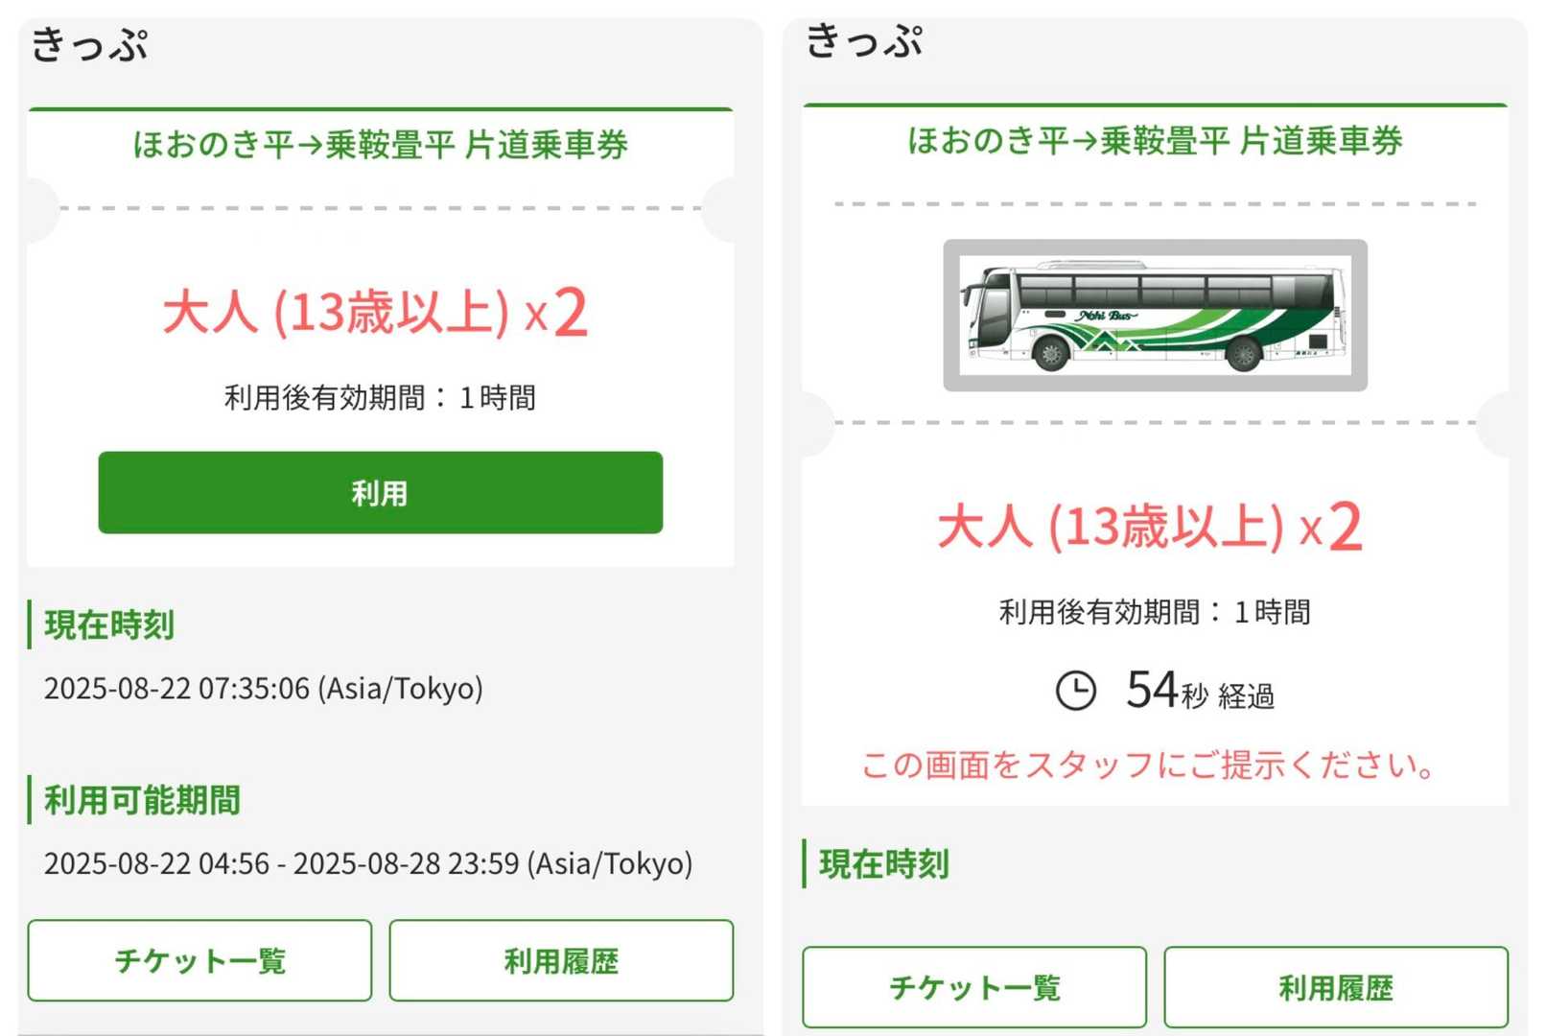Open 利用履歴 in the bus image ticket panel
Screen dimensions: 1546x1036
click(x=1335, y=987)
